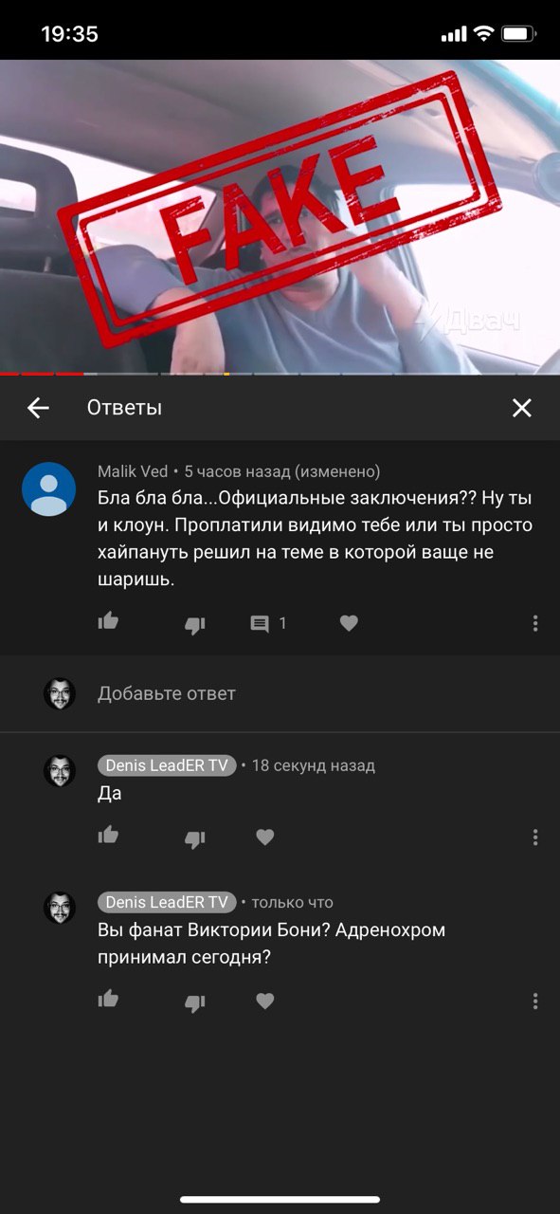Viewport: 560px width, 1214px height.
Task: Dislike the reply about Виктории Бони
Action: pyautogui.click(x=194, y=1002)
